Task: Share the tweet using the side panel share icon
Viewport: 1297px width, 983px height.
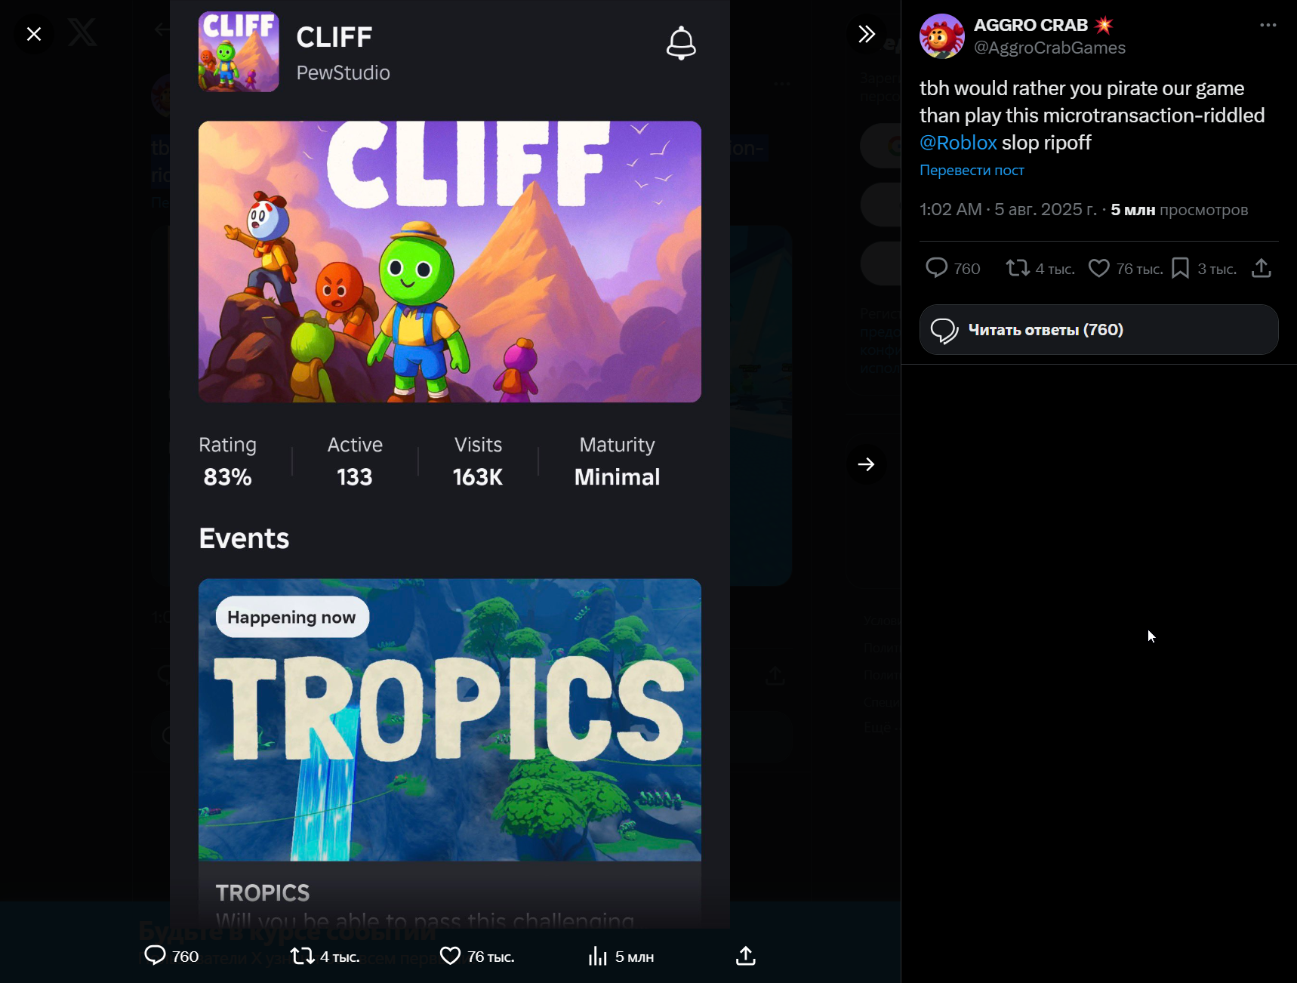Action: click(x=1262, y=268)
